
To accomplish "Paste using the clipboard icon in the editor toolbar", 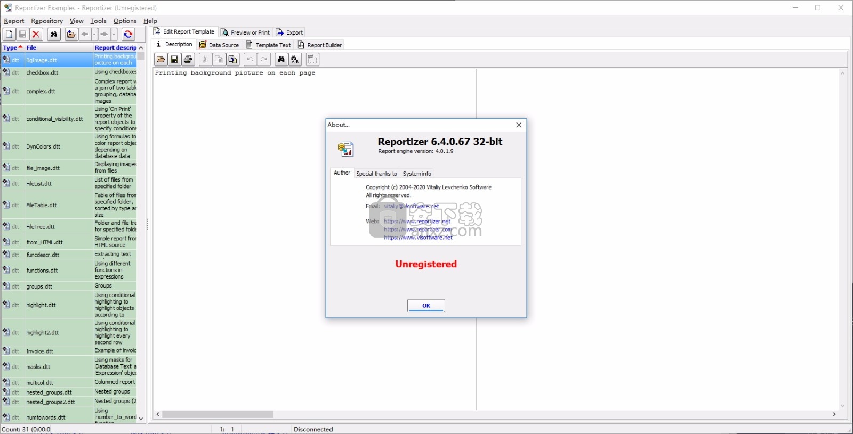I will [x=232, y=59].
